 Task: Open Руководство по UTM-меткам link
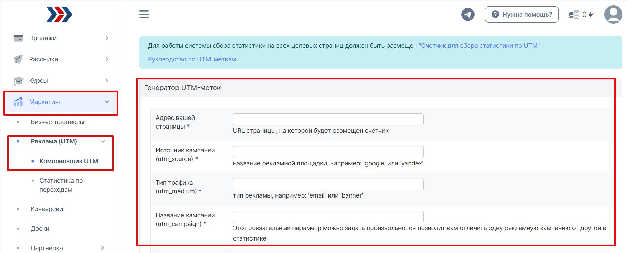coord(192,59)
